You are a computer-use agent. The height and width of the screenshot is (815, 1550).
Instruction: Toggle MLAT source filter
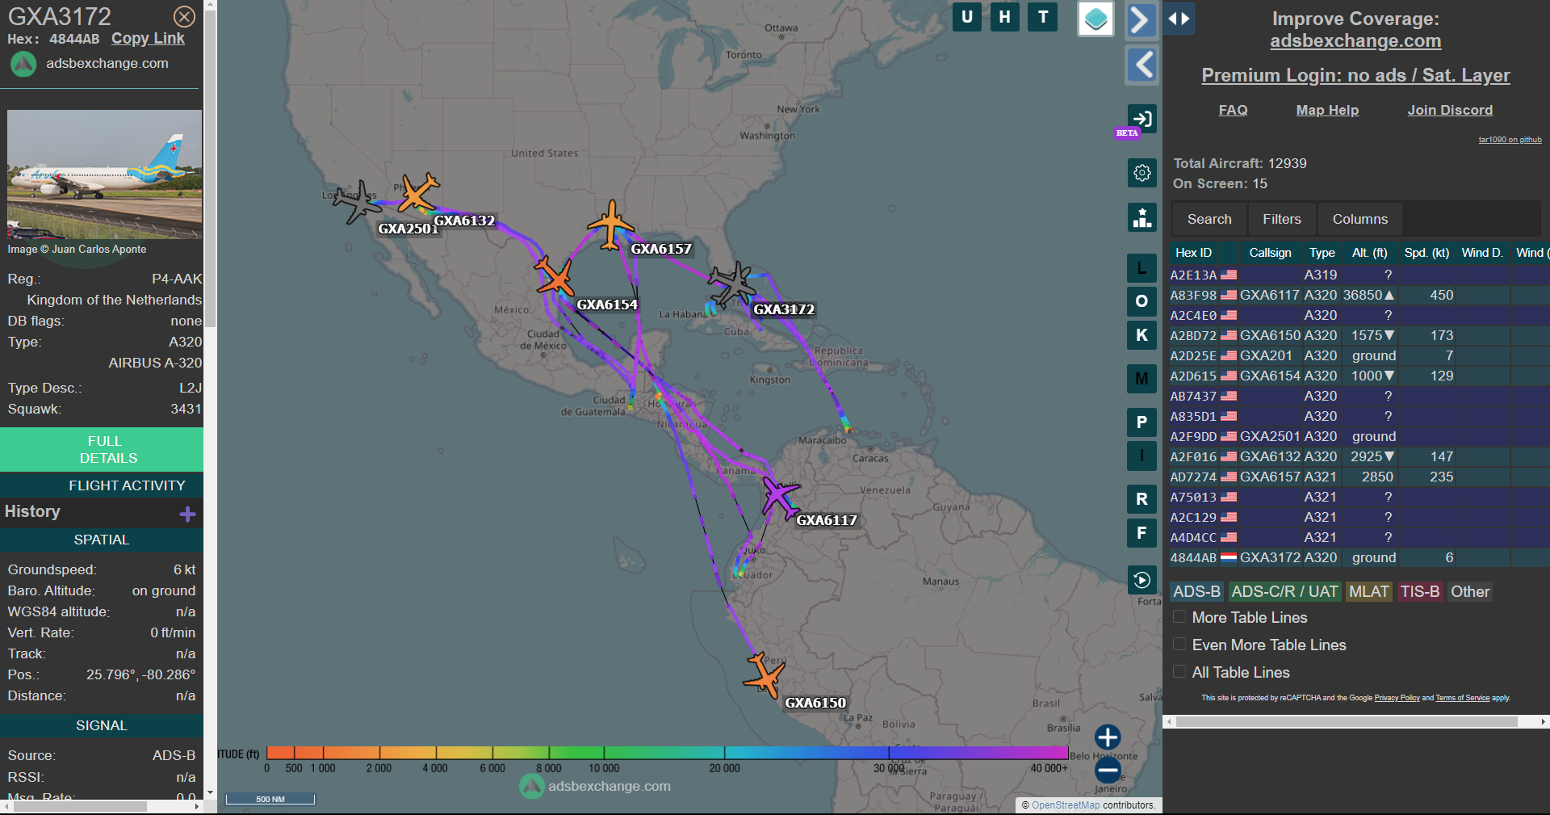(x=1368, y=591)
